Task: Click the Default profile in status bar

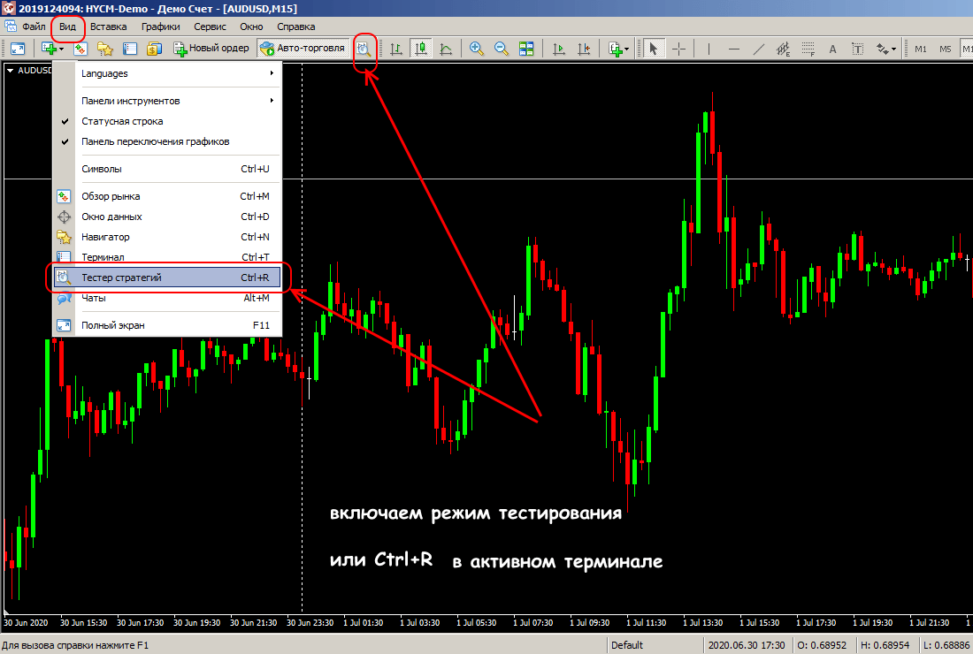Action: click(627, 645)
